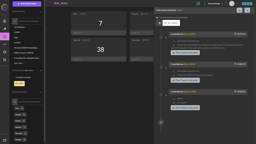The image size is (256, 144).
Task: Collapse the Data Products section
Action: (x=41, y=12)
